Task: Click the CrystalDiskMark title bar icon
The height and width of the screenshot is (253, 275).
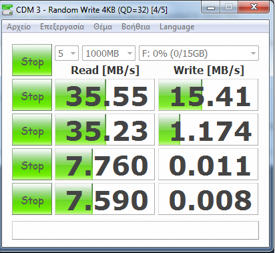Action: (7, 10)
